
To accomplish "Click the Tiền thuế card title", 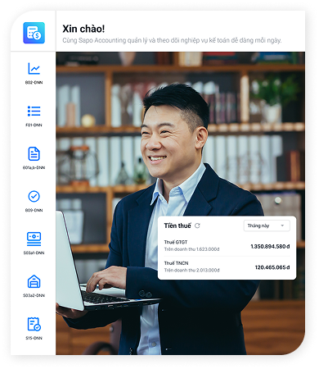I will point(177,225).
